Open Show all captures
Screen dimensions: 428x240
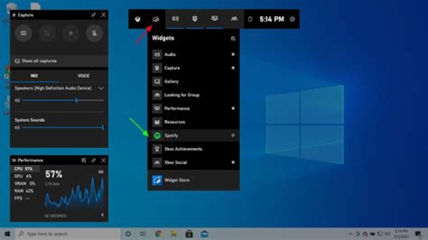pyautogui.click(x=59, y=61)
